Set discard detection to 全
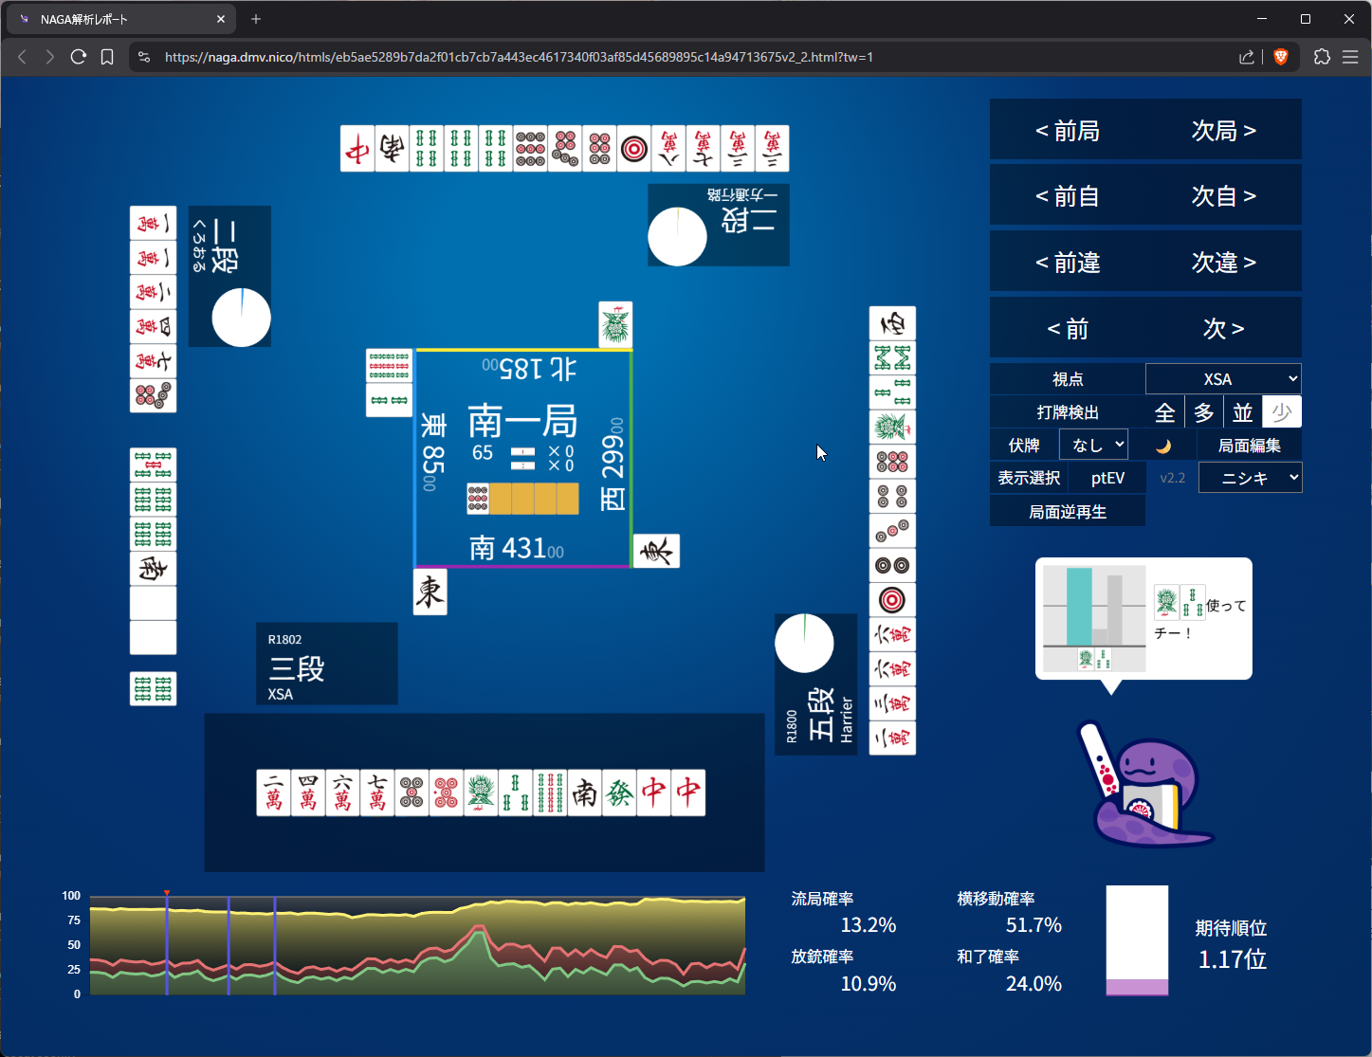Viewport: 1372px width, 1057px height. 1164,412
